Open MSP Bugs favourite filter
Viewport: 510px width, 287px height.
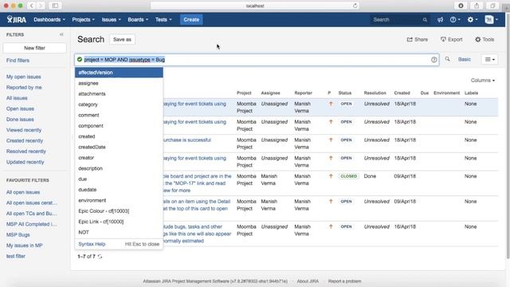click(18, 235)
